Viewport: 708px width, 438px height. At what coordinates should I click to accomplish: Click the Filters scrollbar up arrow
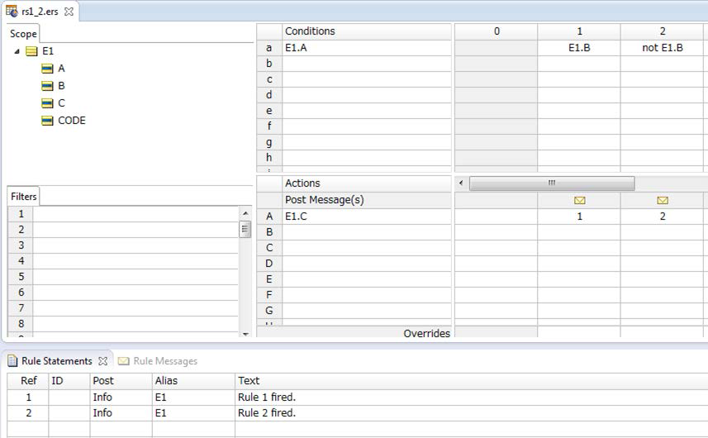[x=245, y=213]
